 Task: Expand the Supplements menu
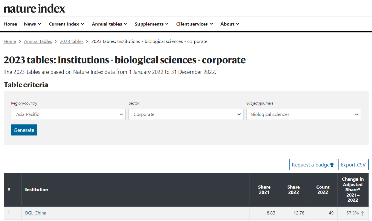coord(152,24)
